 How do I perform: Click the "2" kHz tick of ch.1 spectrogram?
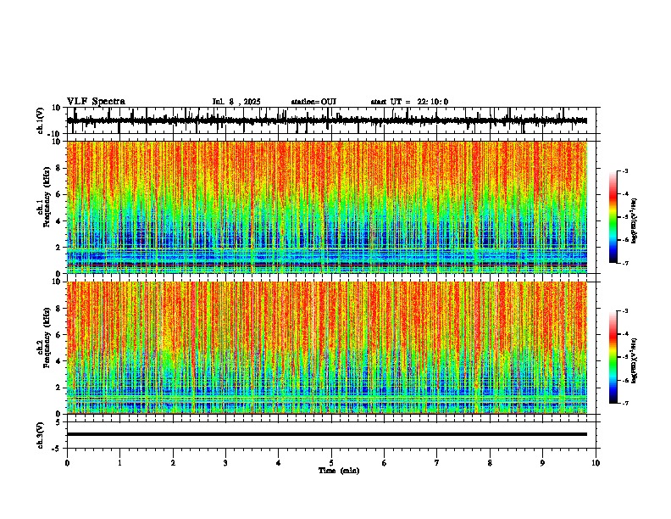(x=58, y=248)
